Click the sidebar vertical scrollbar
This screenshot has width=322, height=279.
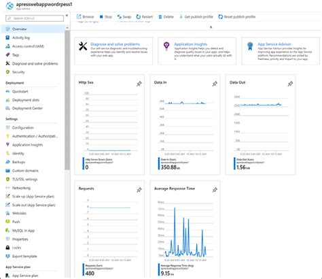pyautogui.click(x=67, y=100)
